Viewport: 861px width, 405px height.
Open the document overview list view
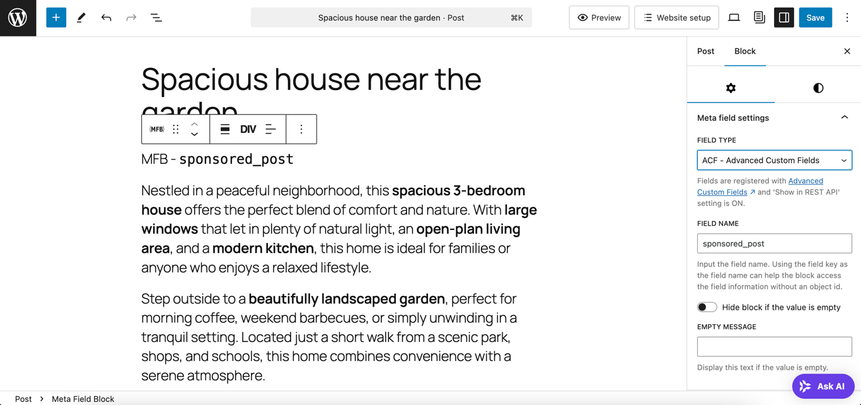[156, 17]
